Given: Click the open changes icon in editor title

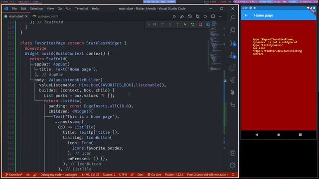Looking at the screenshot, I should [x=197, y=16].
